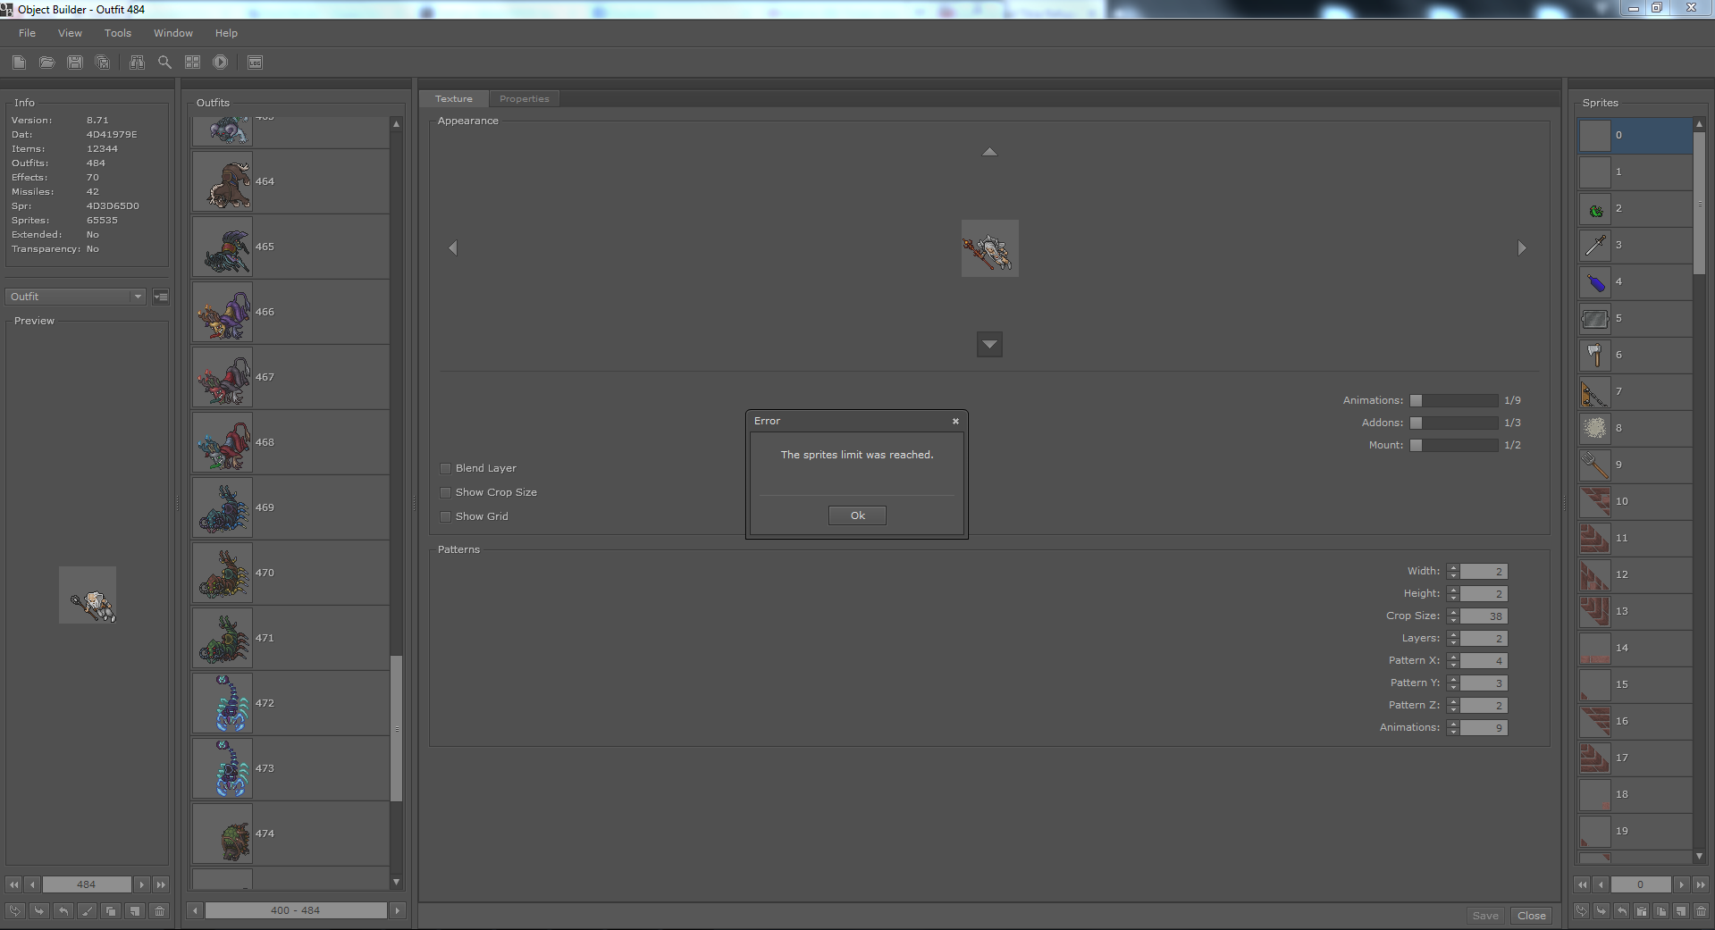Click the magnifying glass toolbar icon
Screen dimensions: 1715x930
(164, 62)
